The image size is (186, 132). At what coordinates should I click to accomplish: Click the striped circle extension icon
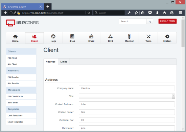coord(172,13)
